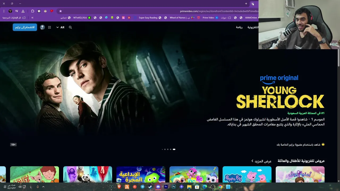Open File Explorer from taskbar
Image resolution: width=340 pixels, height=191 pixels.
(x=189, y=187)
